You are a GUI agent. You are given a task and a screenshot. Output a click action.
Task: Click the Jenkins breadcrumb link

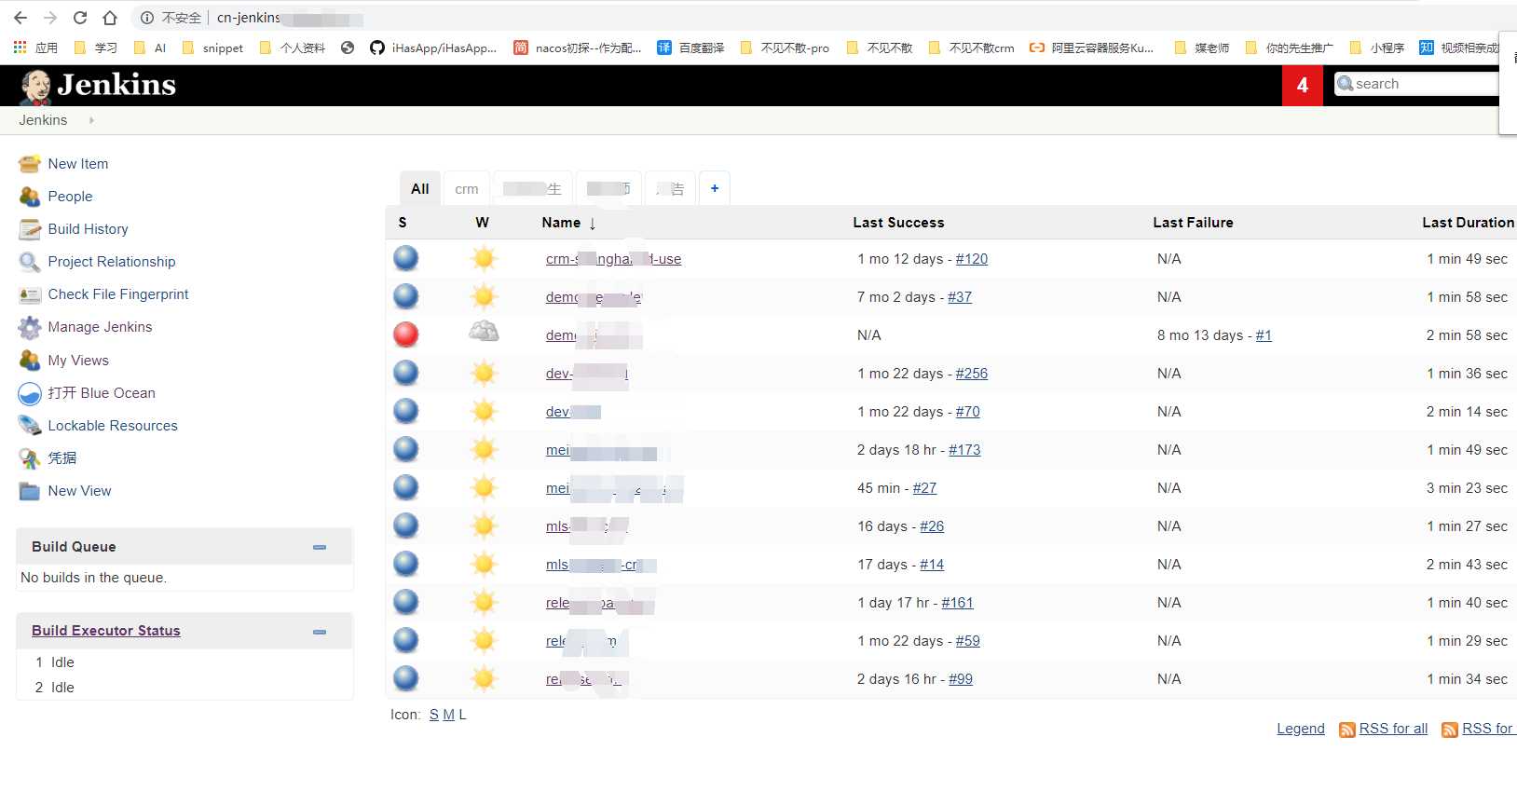tap(43, 120)
